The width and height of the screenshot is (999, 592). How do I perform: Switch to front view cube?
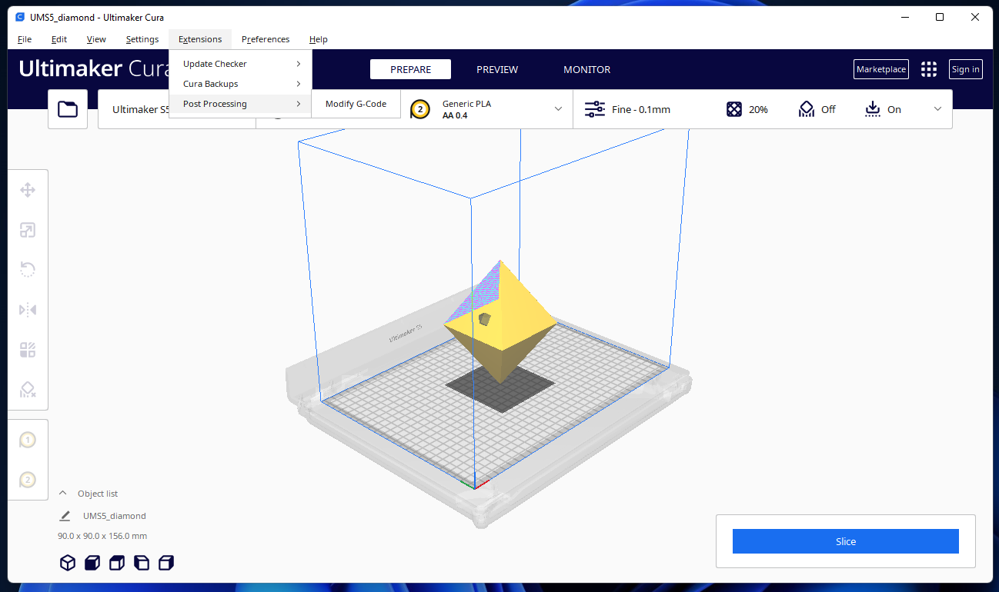click(92, 563)
